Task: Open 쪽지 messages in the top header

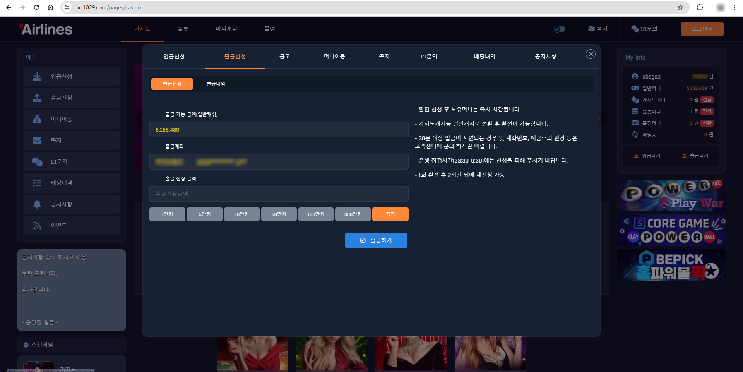Action: click(598, 29)
